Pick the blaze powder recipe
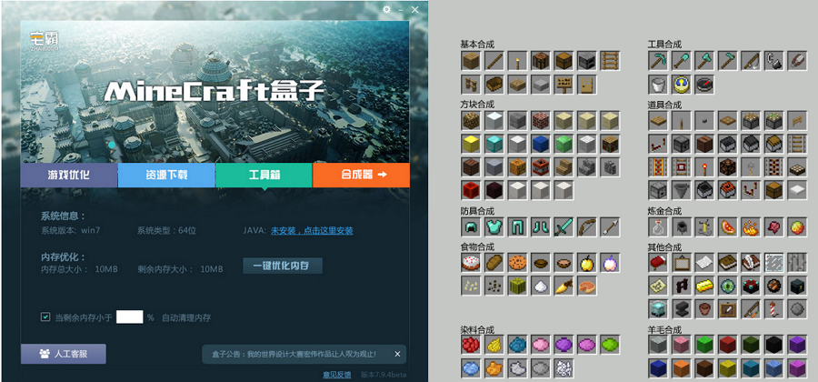 pos(750,227)
